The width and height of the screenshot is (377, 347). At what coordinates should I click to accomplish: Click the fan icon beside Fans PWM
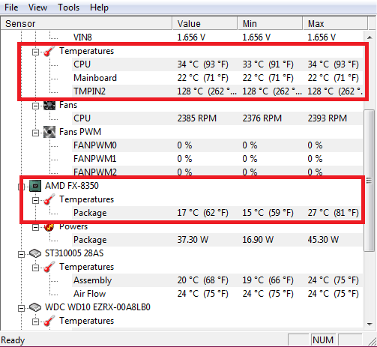pyautogui.click(x=49, y=132)
